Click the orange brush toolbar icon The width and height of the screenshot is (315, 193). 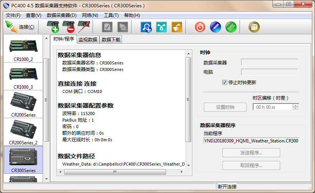177,27
